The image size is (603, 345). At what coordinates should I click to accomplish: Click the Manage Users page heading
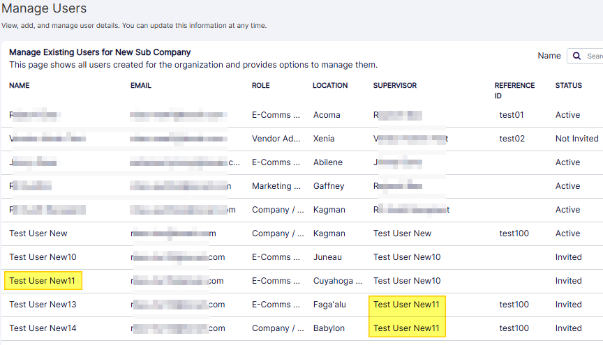pos(44,8)
